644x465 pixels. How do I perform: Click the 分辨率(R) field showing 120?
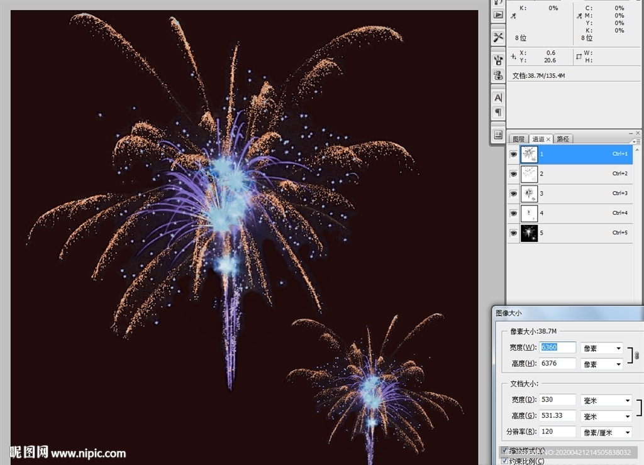pos(558,431)
